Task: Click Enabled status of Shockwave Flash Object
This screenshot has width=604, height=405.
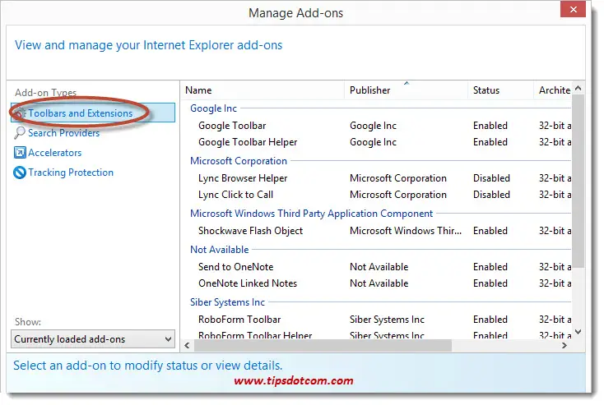Action: (x=490, y=231)
